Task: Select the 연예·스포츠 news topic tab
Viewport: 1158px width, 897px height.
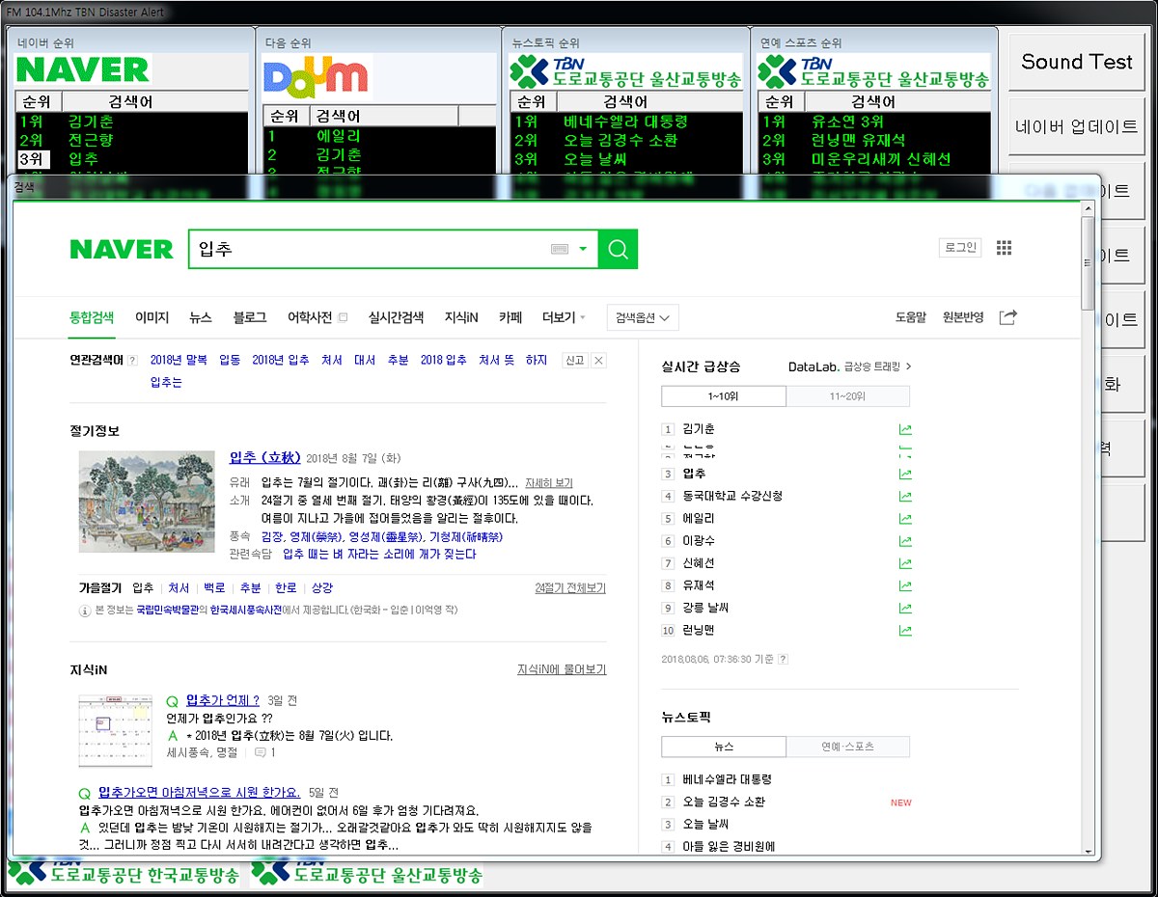Action: [848, 747]
